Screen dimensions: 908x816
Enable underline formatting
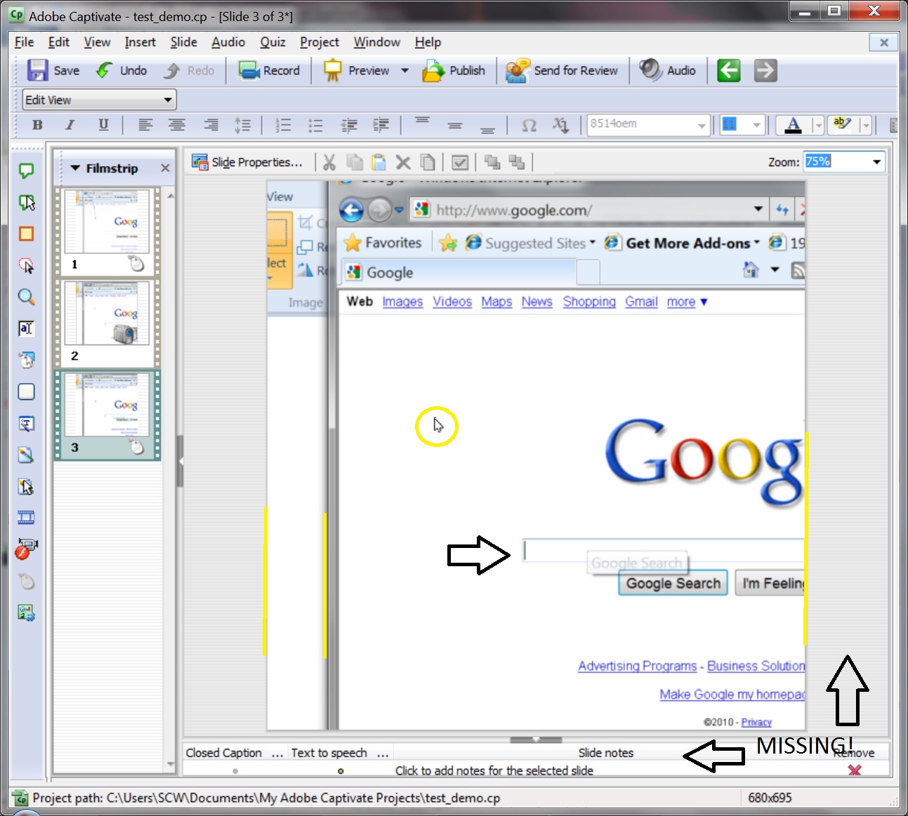[103, 125]
